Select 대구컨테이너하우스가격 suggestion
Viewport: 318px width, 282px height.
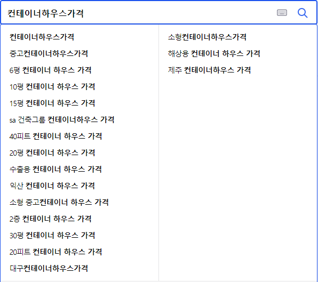point(49,269)
